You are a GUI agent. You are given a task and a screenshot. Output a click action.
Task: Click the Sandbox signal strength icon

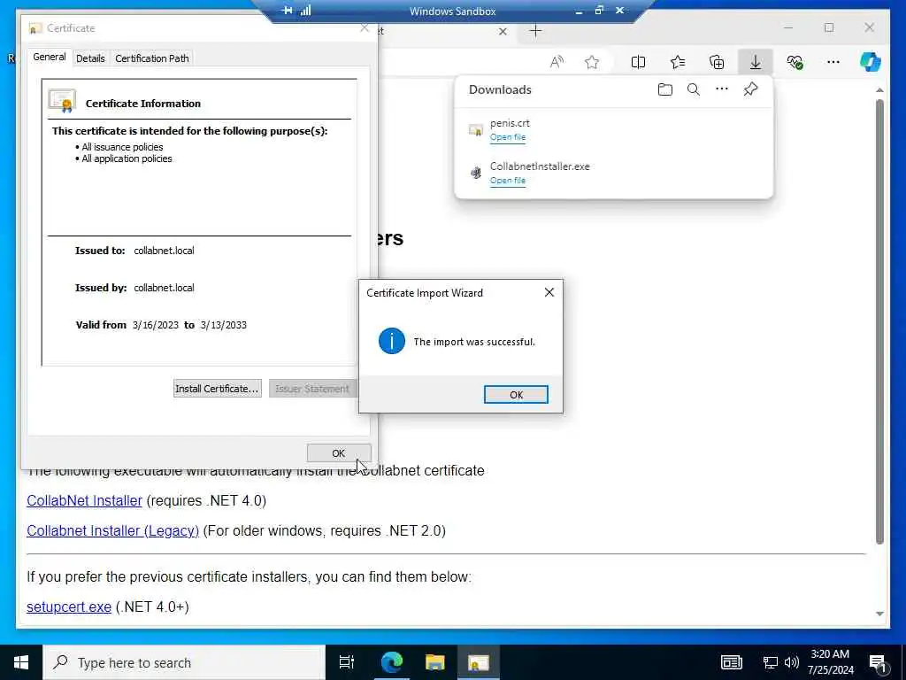click(x=305, y=11)
